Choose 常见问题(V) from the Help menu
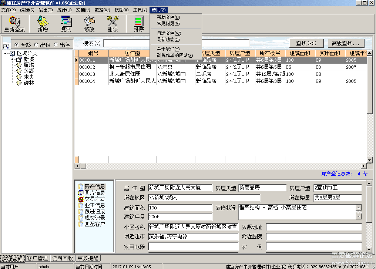Image resolution: width=376 pixels, height=269 pixels. pyautogui.click(x=168, y=23)
